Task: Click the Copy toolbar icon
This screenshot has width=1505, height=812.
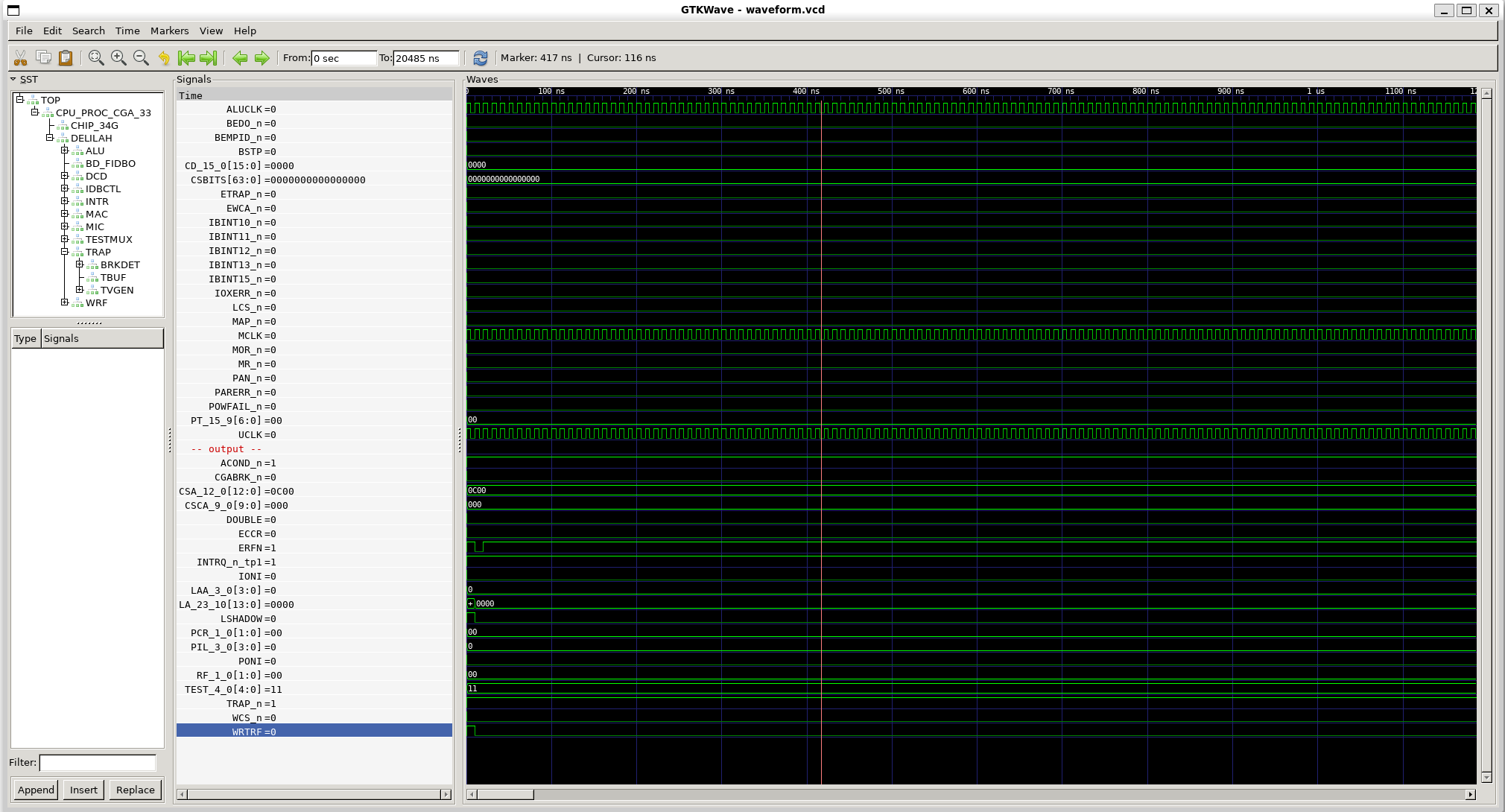Action: [43, 58]
